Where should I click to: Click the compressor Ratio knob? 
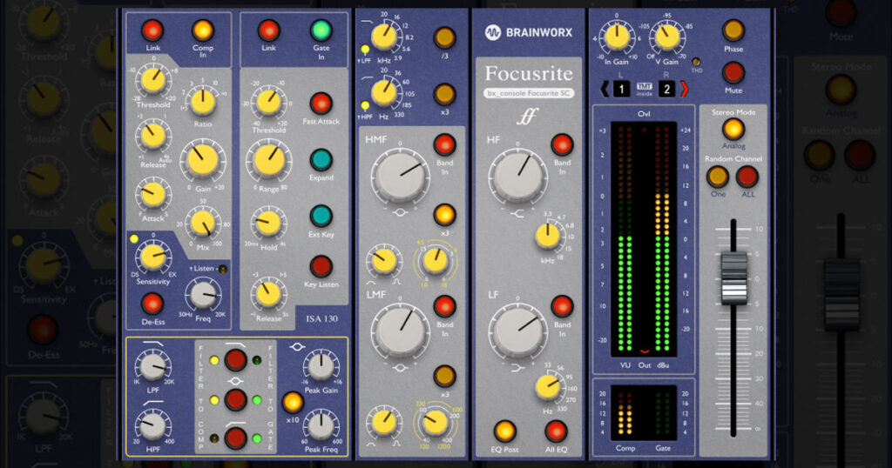[x=202, y=101]
